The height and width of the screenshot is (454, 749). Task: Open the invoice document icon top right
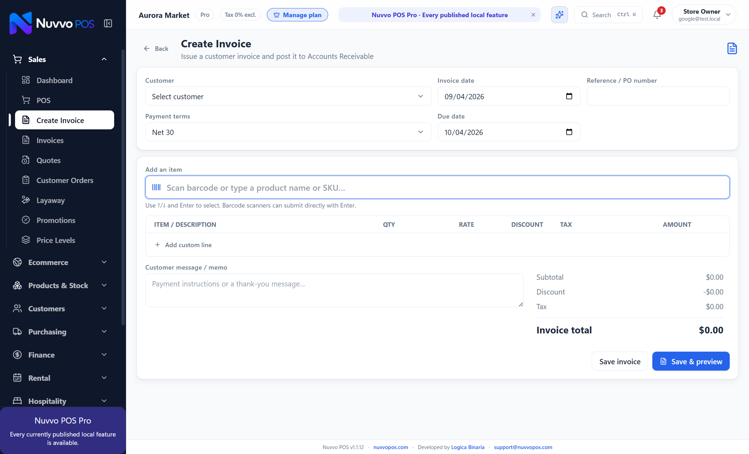(732, 48)
